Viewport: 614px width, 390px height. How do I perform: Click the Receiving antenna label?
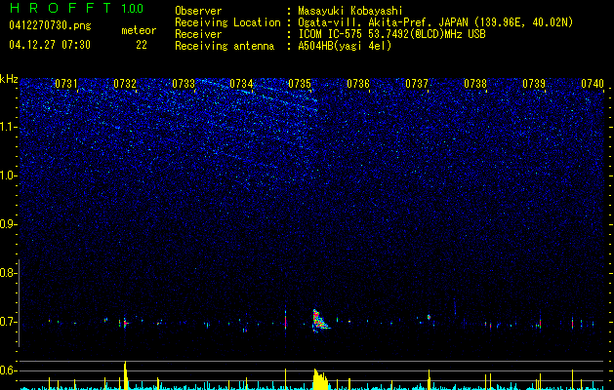click(225, 46)
